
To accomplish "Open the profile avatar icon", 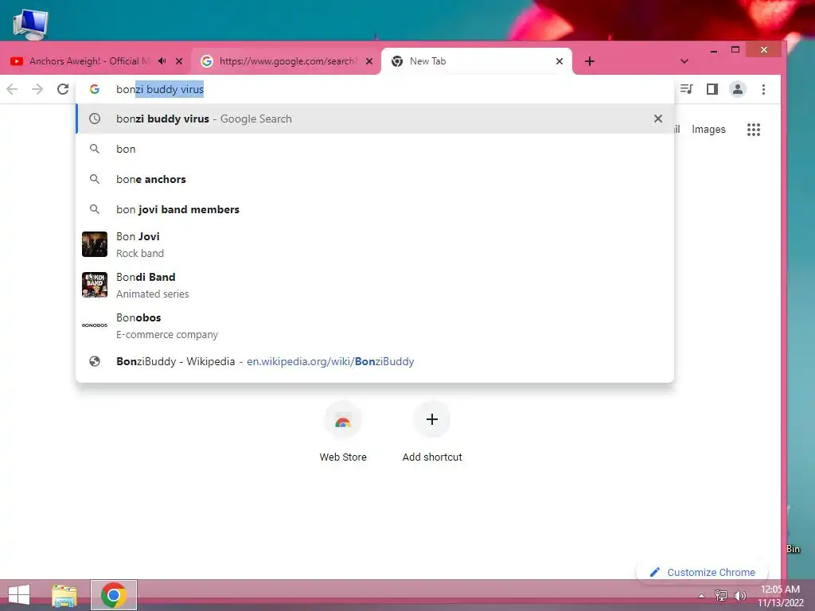I will click(738, 89).
